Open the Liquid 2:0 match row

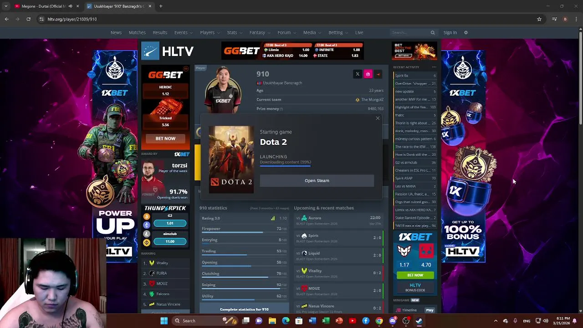pos(338,256)
